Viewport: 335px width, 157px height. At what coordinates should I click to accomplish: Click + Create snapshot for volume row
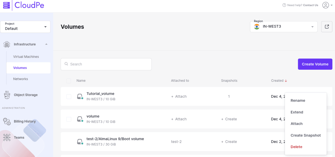[x=229, y=119]
